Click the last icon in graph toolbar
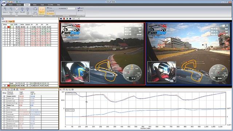The width and height of the screenshot is (233, 131). point(72,90)
